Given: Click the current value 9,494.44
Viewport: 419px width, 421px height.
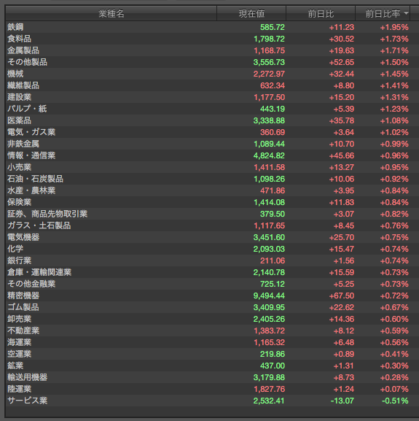Looking at the screenshot, I should click(x=269, y=296).
